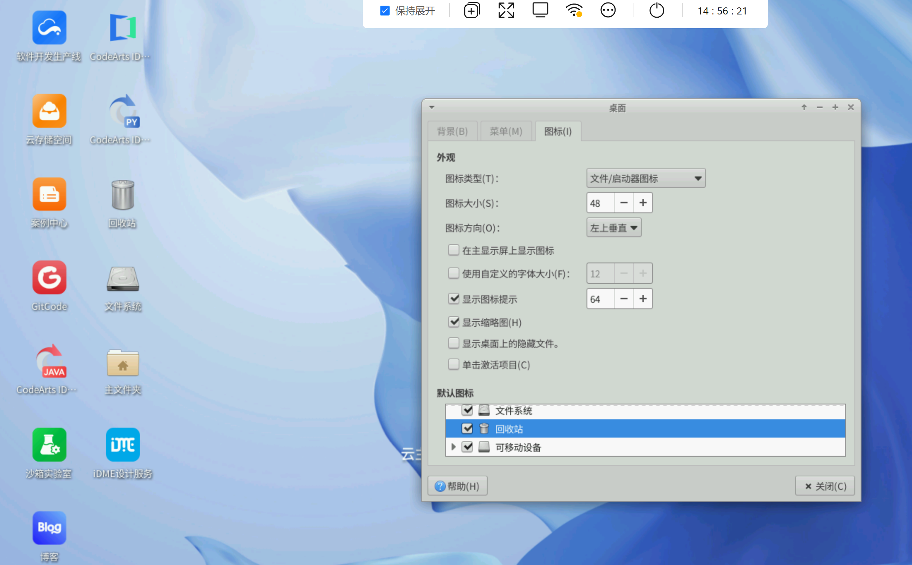Click the 关闭(C) button
912x565 pixels.
[x=824, y=486]
